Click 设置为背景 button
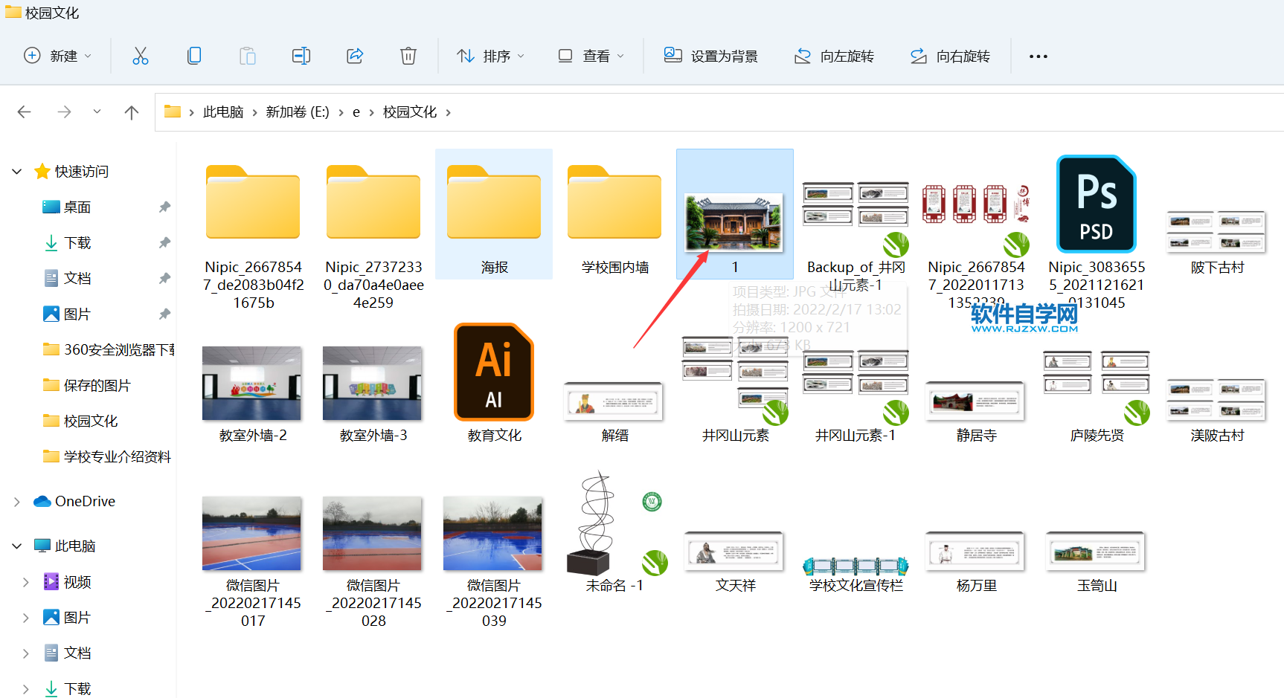 pos(711,56)
